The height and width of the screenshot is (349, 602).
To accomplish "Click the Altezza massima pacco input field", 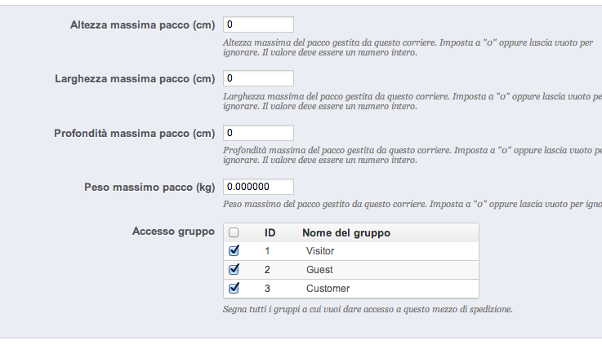I will [x=257, y=24].
